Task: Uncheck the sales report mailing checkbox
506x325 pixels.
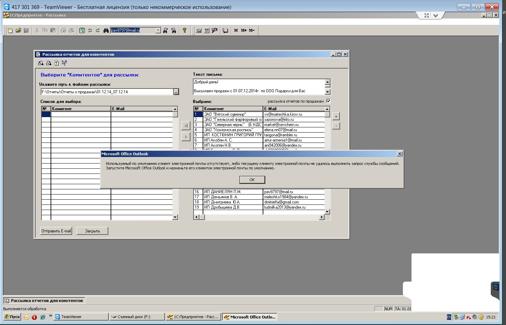Action: (328, 101)
